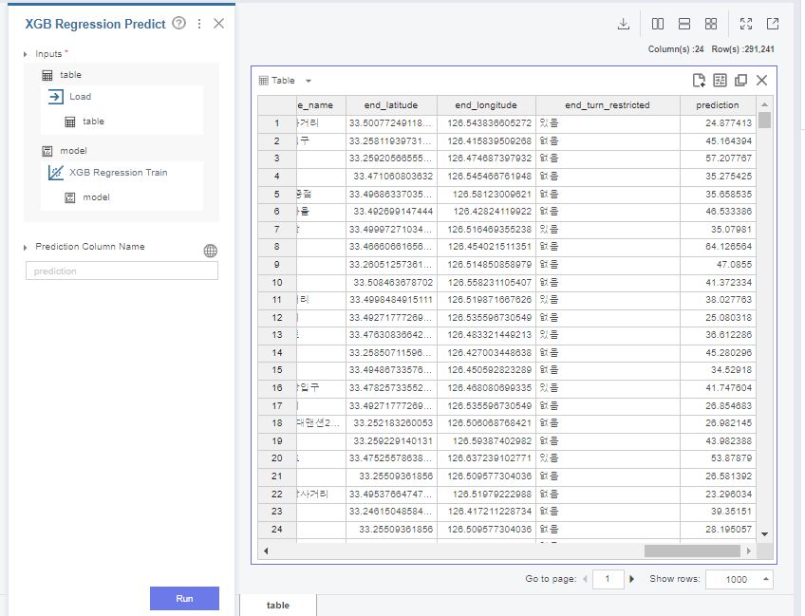The image size is (805, 616).
Task: Click the Row(s) :291,241 count label
Action: [742, 49]
